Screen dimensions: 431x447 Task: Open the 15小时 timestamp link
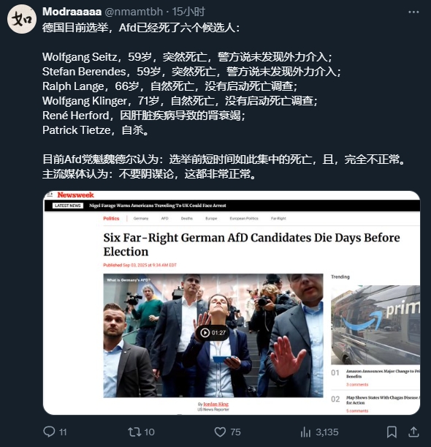pos(188,12)
